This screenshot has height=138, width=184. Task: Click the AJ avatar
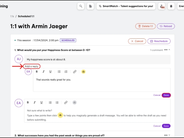click(19, 59)
